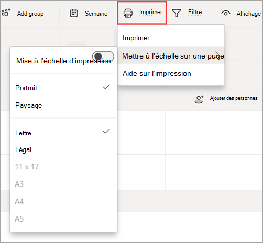Click the Add group people icon

tap(6, 13)
